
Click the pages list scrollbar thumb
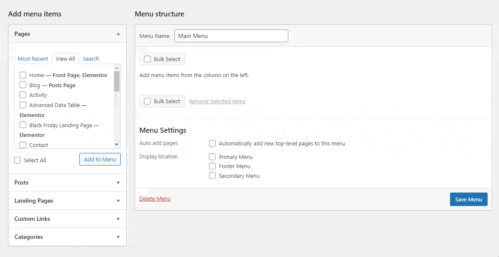[x=117, y=81]
